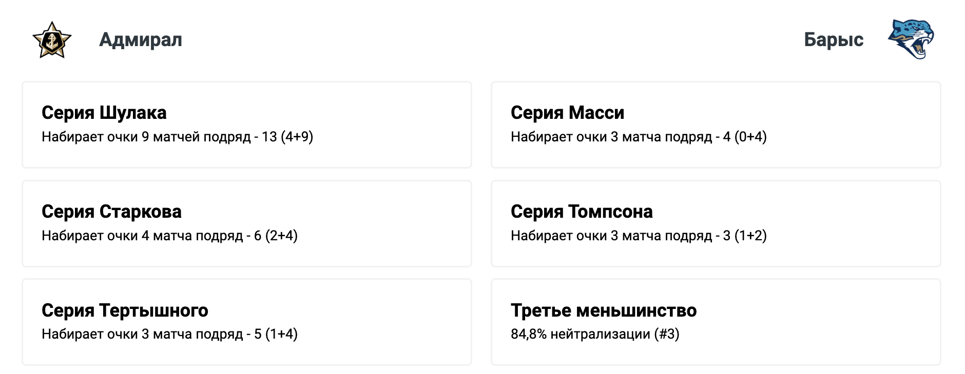Click Shulak's 13 (4+9) points total
Viewport: 965px width, 374px height.
(287, 137)
